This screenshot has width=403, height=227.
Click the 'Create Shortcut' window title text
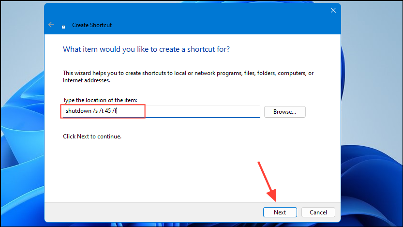pyautogui.click(x=92, y=25)
